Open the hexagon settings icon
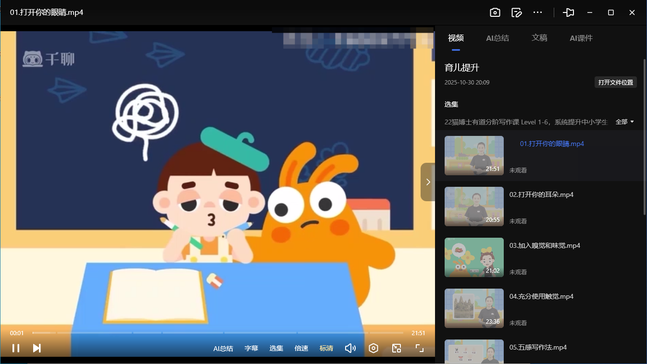647x364 pixels. 373,348
